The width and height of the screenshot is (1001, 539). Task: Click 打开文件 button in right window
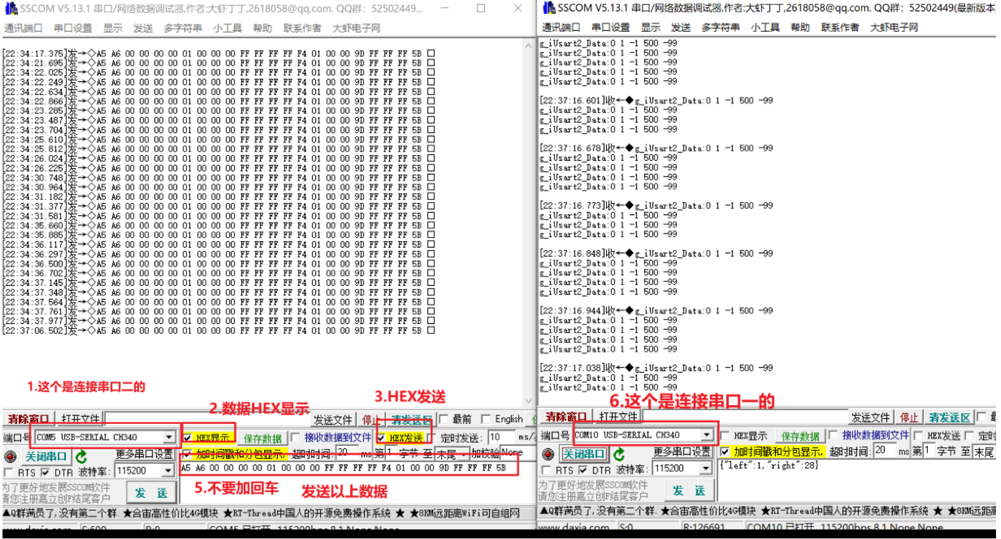619,416
